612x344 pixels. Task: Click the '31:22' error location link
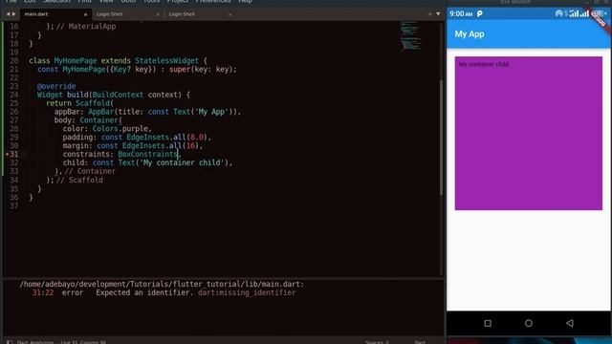(x=43, y=292)
